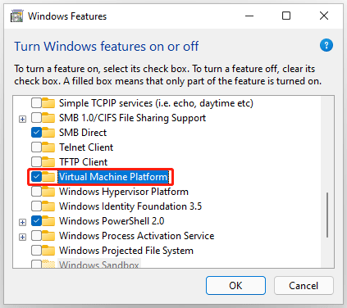Click the Windows Projected File System folder icon
Screen dimensions: 347x308
[x=48, y=251]
